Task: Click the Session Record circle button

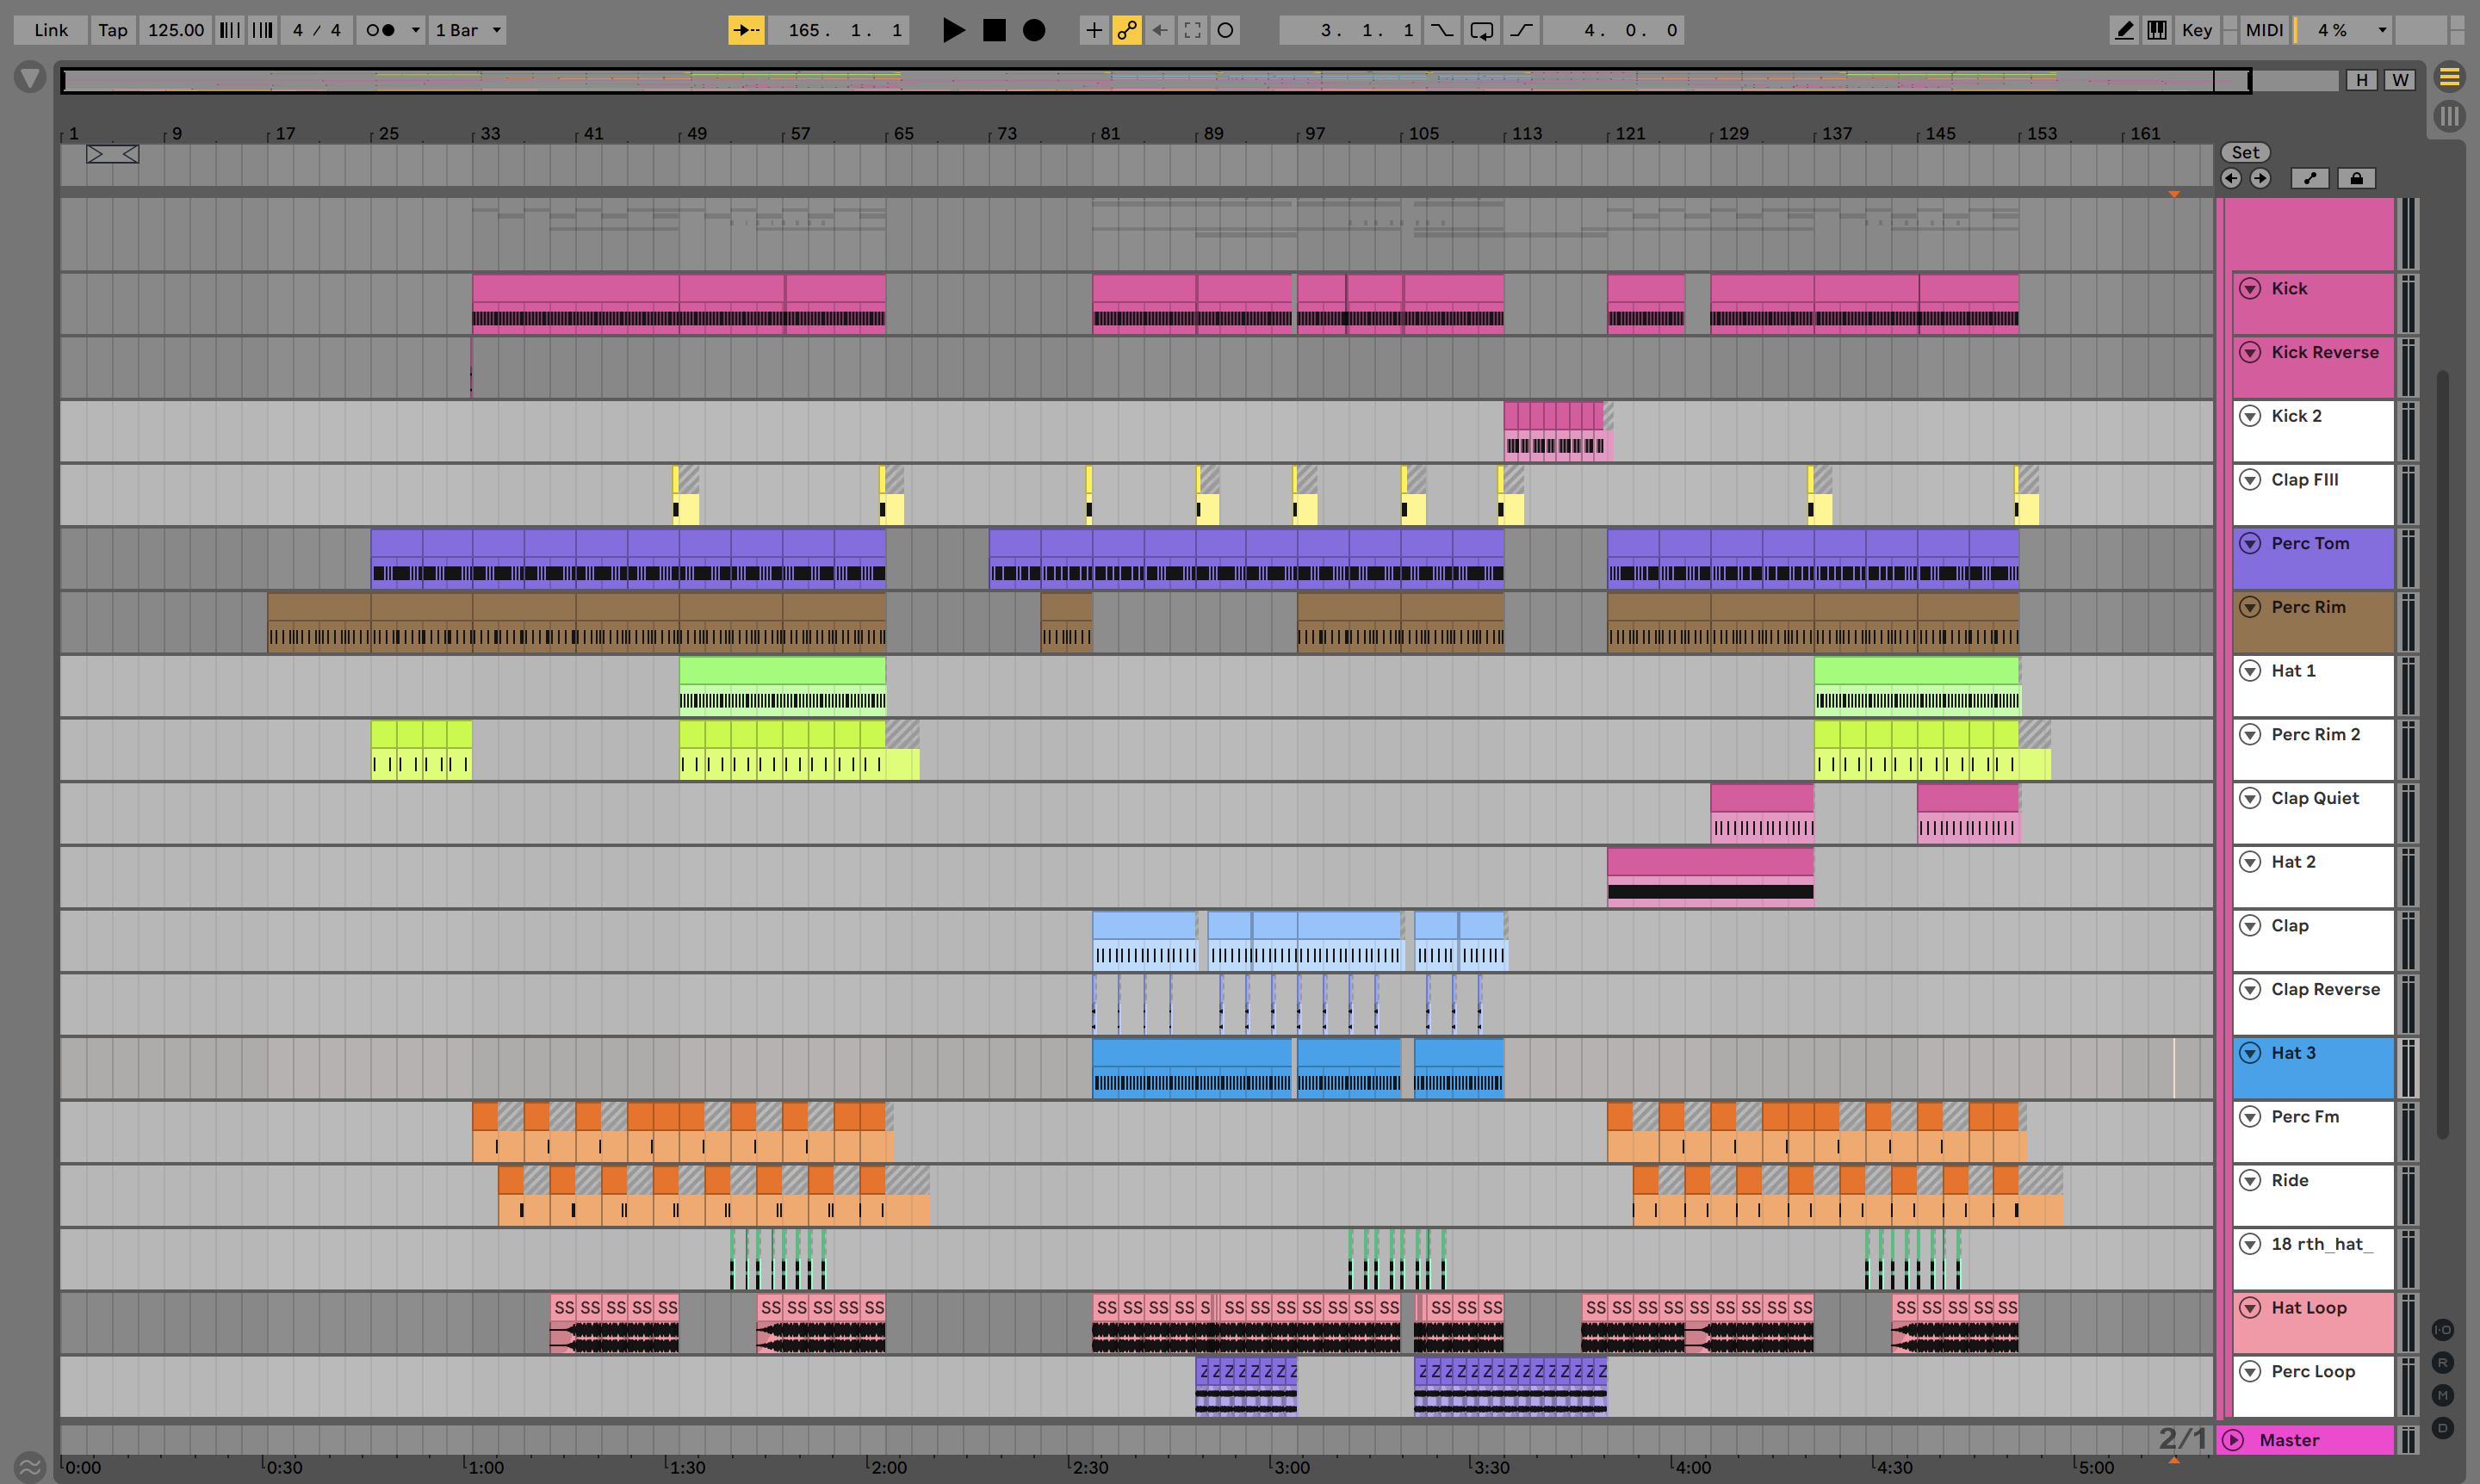Action: tap(1224, 30)
